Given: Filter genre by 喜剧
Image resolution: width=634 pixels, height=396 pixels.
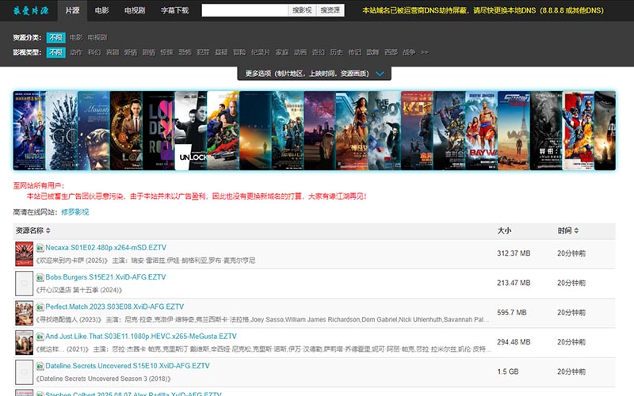Looking at the screenshot, I should pos(113,52).
